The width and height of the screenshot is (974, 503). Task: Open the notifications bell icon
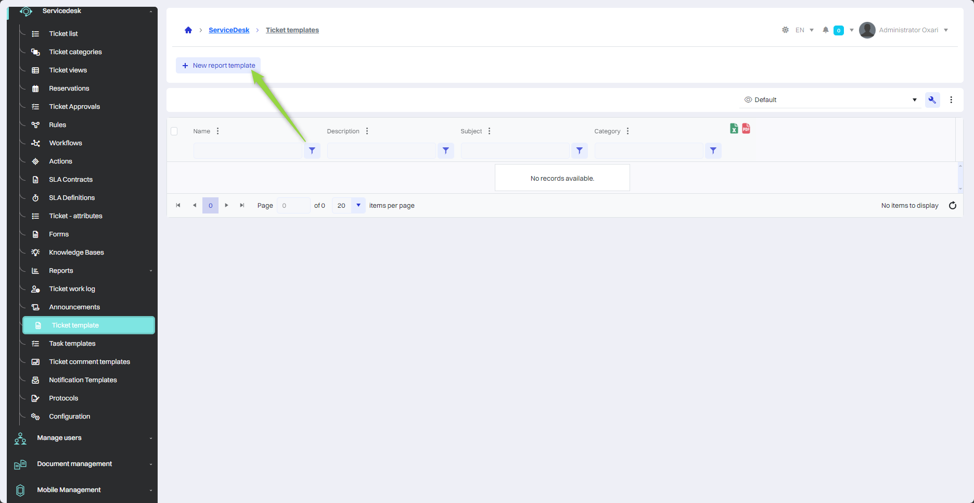(x=825, y=30)
